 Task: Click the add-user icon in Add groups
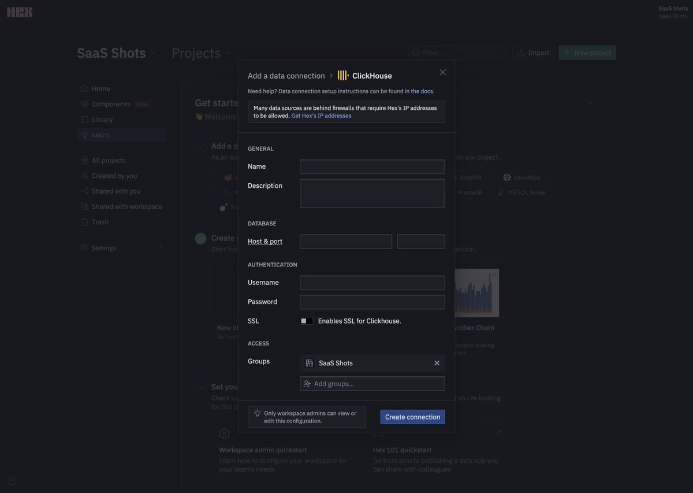pyautogui.click(x=307, y=384)
